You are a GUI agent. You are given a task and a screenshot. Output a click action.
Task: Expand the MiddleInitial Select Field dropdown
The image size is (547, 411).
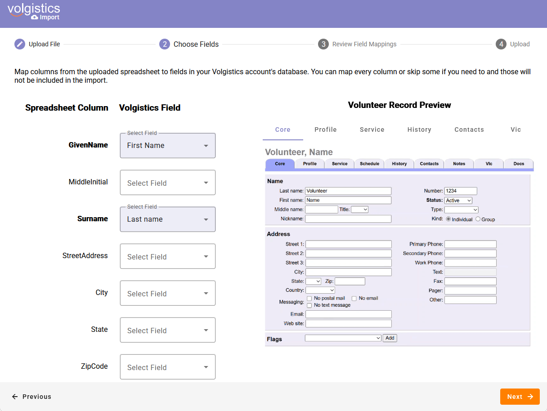(167, 183)
